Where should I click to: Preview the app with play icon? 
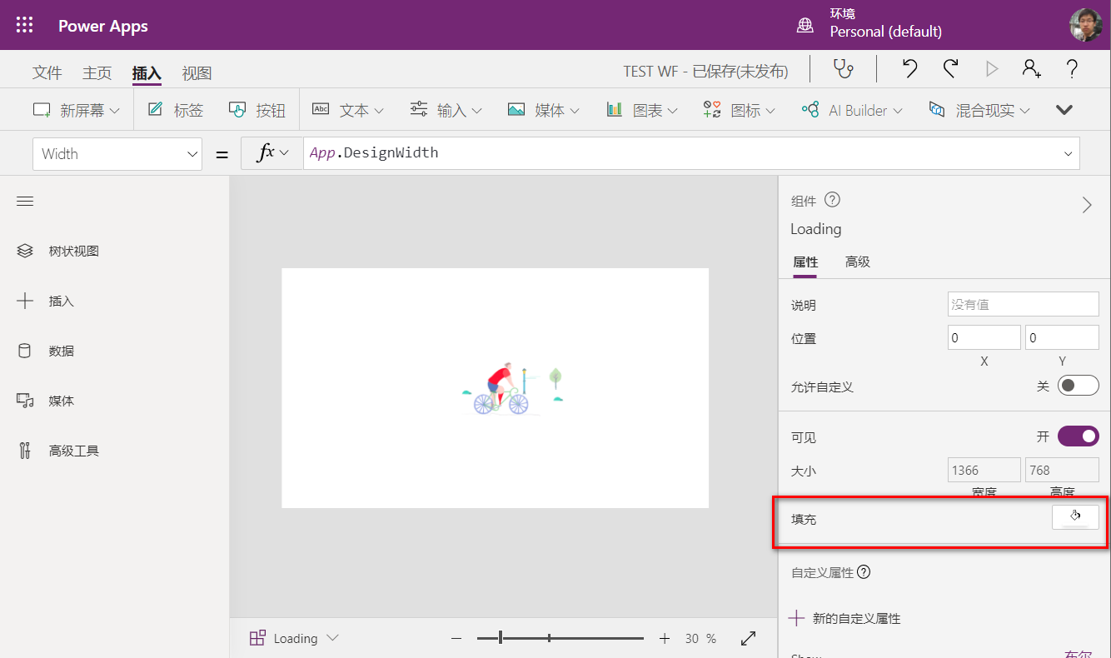tap(991, 69)
